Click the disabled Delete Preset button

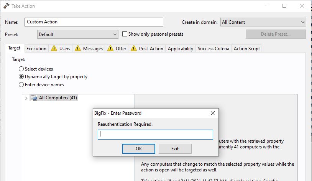[x=276, y=34]
